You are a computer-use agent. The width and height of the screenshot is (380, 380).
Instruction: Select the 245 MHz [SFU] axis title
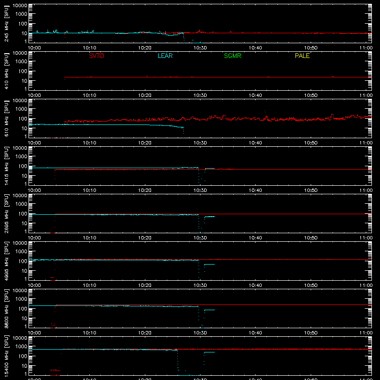click(x=7, y=24)
